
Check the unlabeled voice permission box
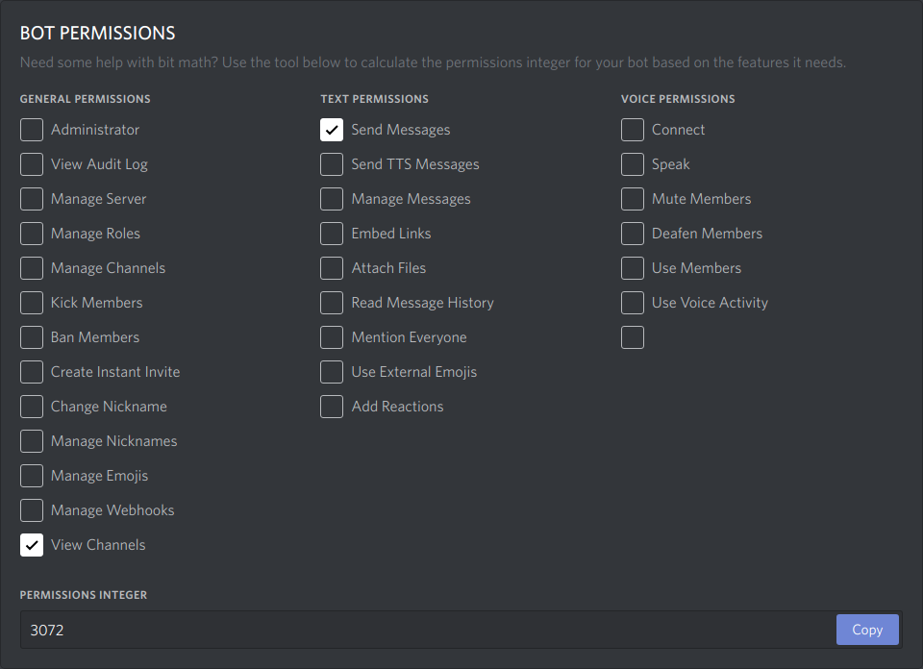(x=632, y=337)
